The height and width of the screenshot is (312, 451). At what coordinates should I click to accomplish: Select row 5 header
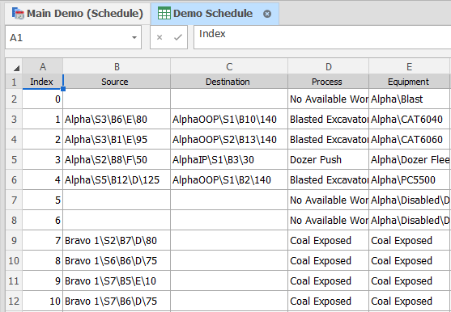coord(14,159)
